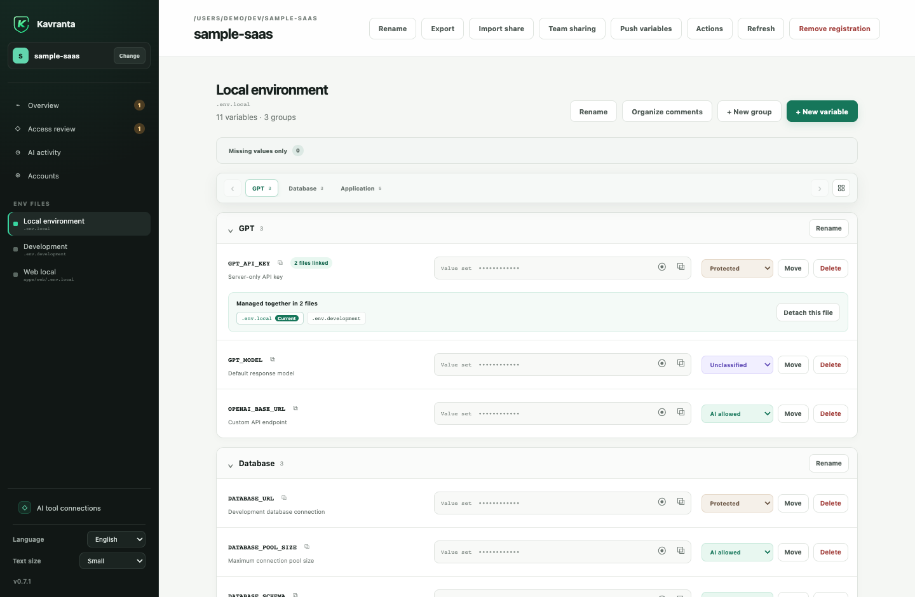Copy the OPENAI_BASE_URL variable name

(295, 408)
